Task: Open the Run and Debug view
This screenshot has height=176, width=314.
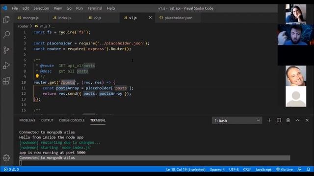Action: (6, 65)
